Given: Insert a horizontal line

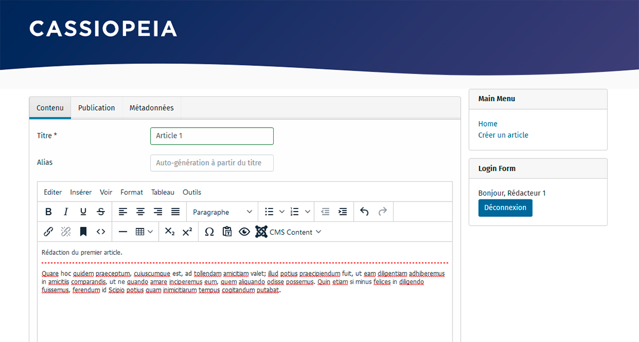Looking at the screenshot, I should [x=123, y=232].
